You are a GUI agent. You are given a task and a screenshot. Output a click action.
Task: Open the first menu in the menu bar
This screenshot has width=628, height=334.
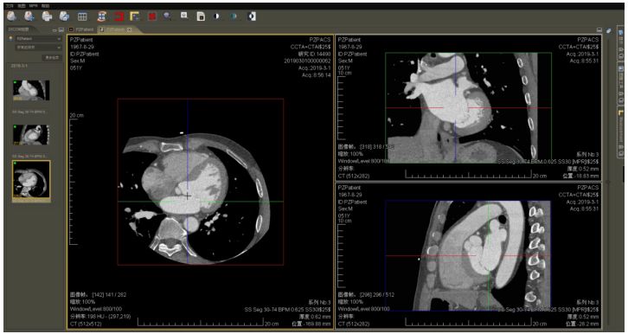9,6
